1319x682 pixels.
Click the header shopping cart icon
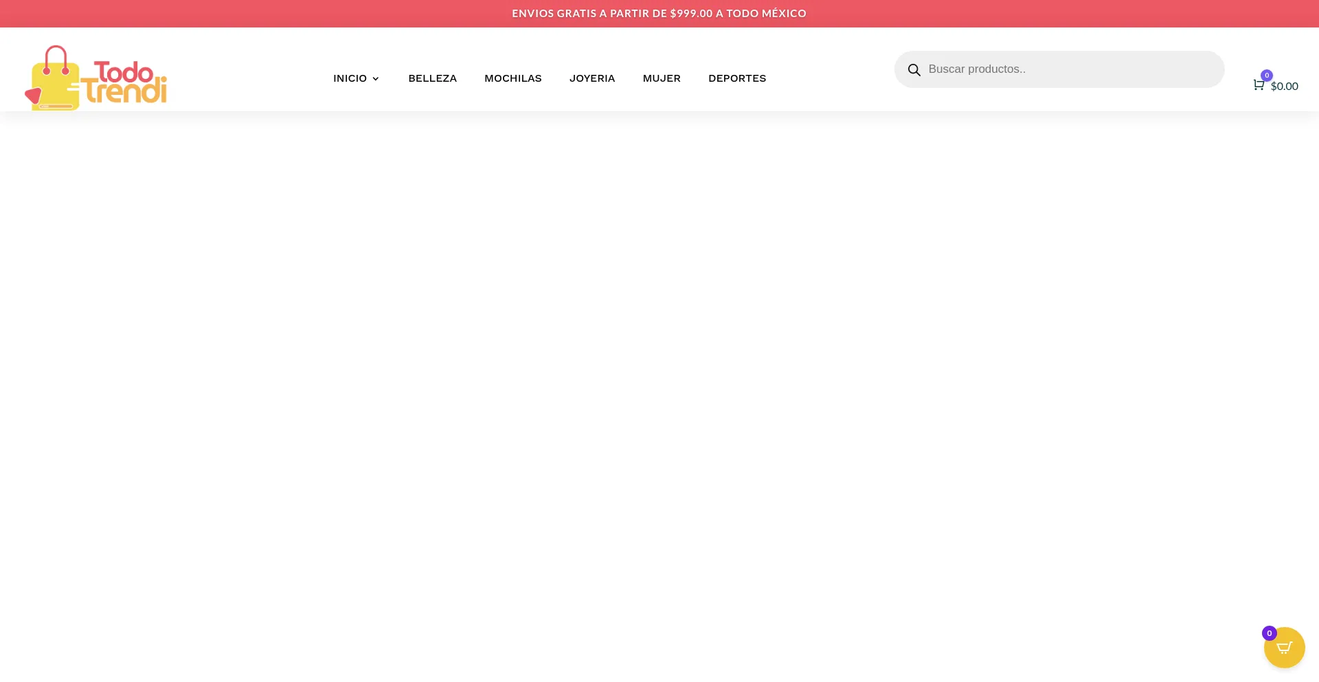point(1258,85)
